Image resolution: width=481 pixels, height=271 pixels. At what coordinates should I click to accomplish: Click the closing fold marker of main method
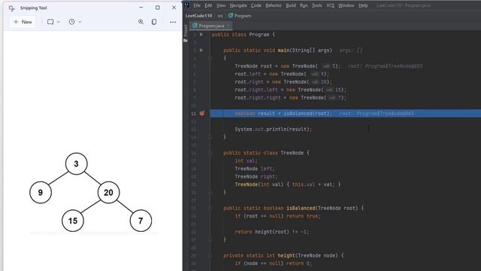tap(210, 137)
